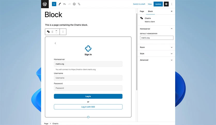This screenshot has width=216, height=125.
Task: Click the 'Sign In' heading
Action: [88, 54]
